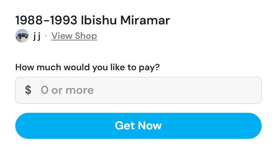The image size is (279, 150).
Task: Click the '1988-1993' year range in title
Action: 46,20
